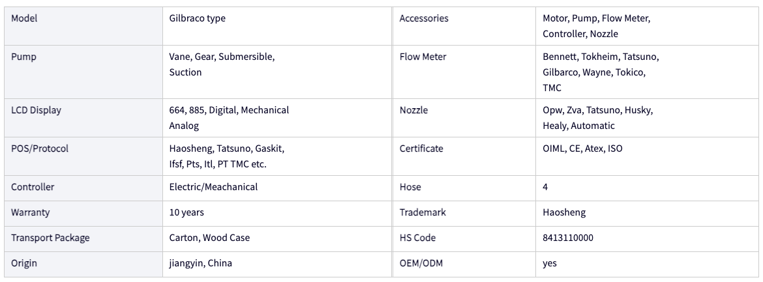The height and width of the screenshot is (282, 763).
Task: Click the Nozzle label cell
Action: (x=464, y=118)
